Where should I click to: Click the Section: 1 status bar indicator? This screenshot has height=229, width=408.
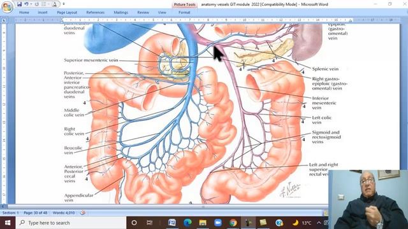coord(10,212)
